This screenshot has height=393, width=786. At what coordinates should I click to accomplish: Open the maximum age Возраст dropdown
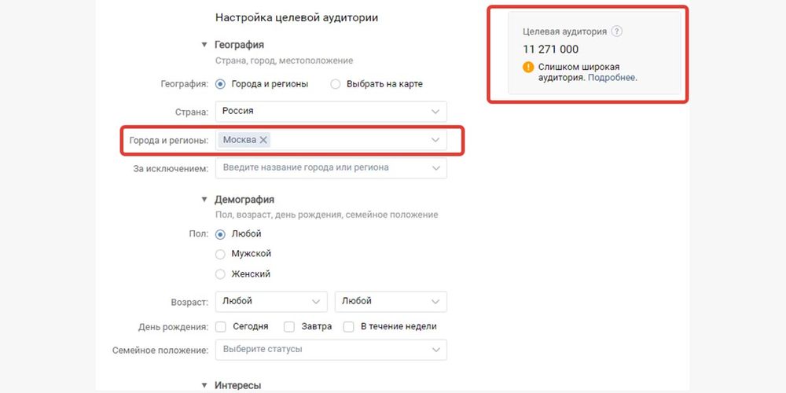[x=391, y=301]
